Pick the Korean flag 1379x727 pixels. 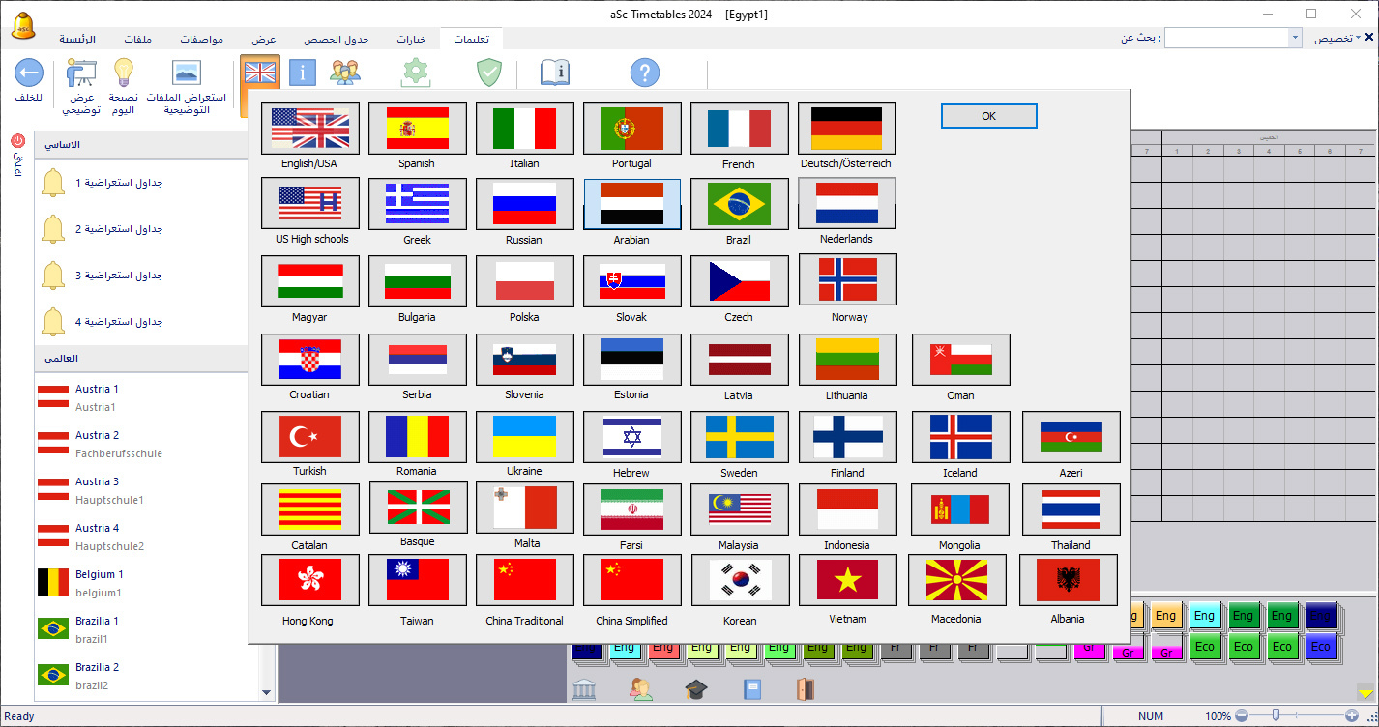coord(740,580)
